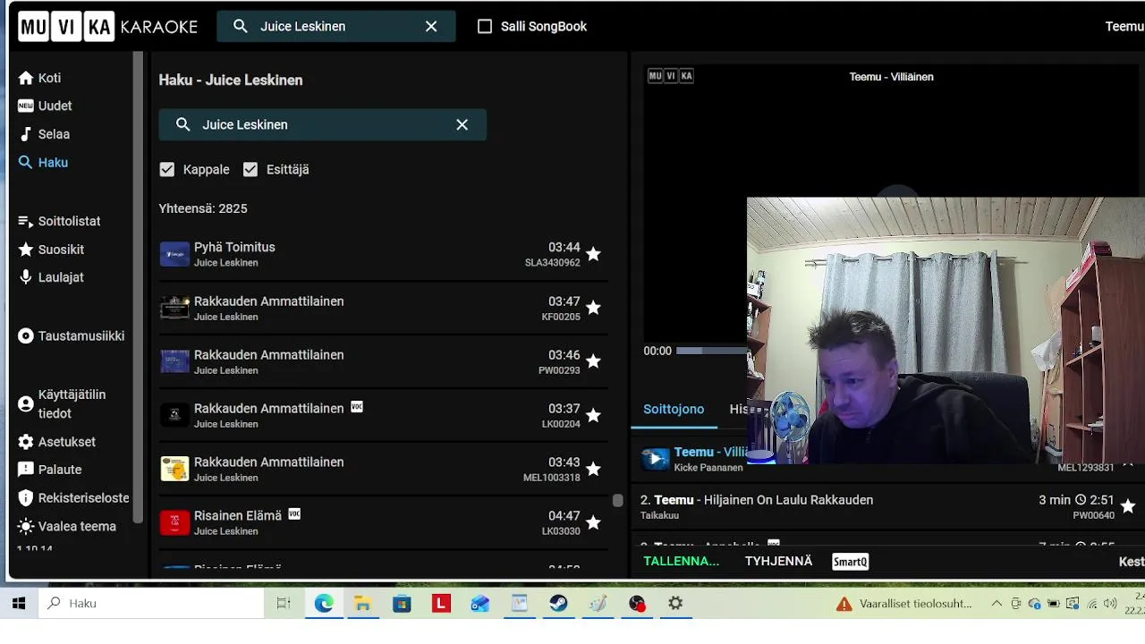Image resolution: width=1145 pixels, height=644 pixels.
Task: Show hidden system tray icons
Action: 997,604
